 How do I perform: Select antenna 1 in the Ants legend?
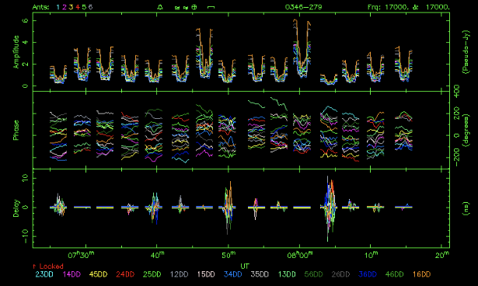point(58,7)
